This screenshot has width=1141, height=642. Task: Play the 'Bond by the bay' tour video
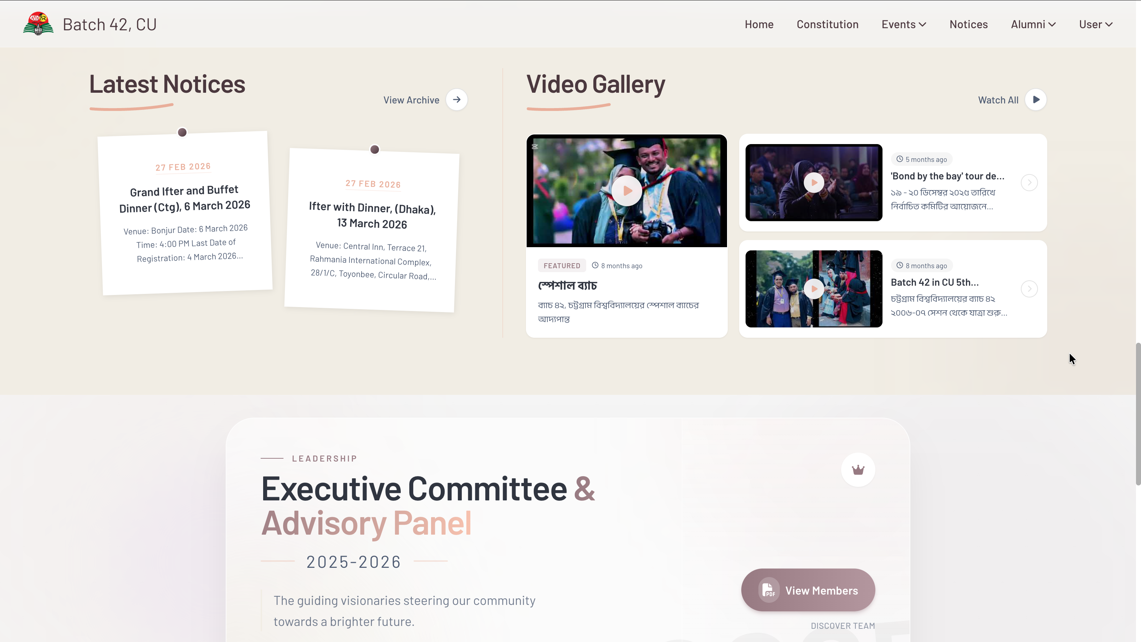(x=814, y=183)
